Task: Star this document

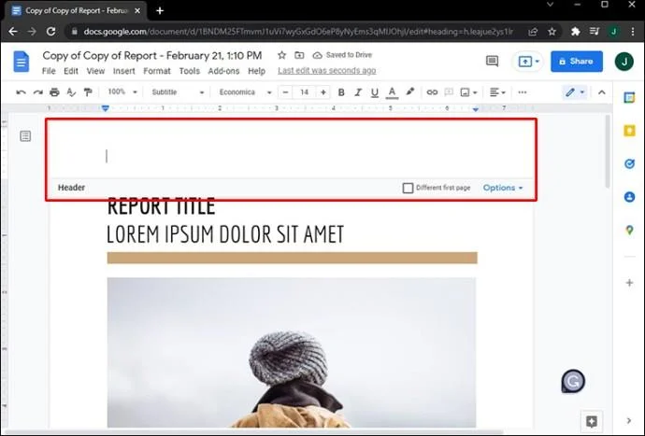Action: (x=281, y=55)
